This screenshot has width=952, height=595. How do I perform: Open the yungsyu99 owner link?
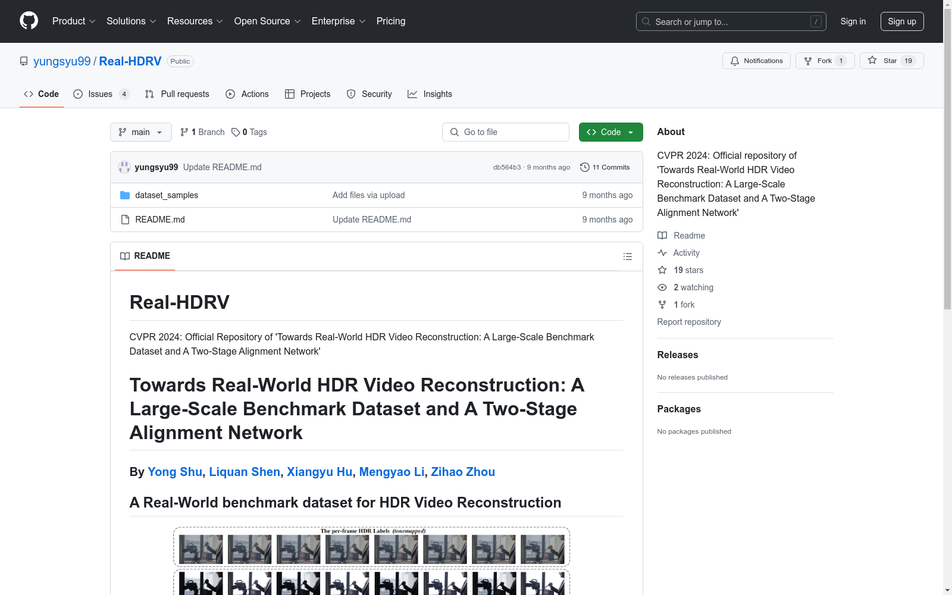click(x=62, y=61)
